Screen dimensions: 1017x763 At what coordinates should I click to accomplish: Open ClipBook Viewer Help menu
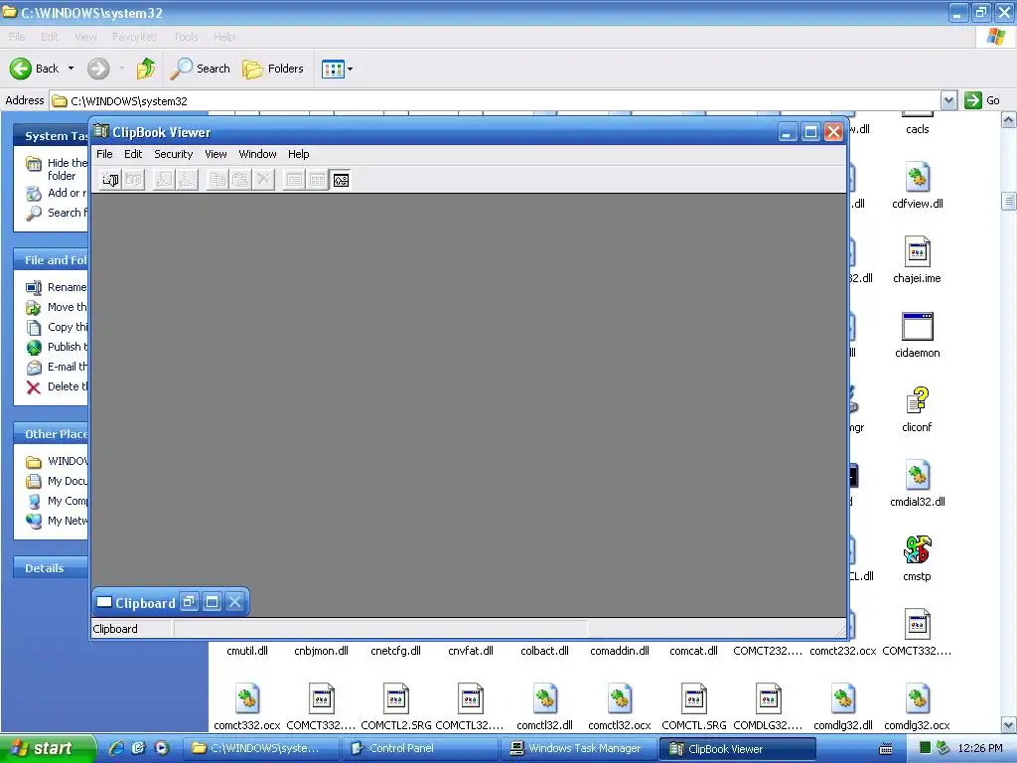coord(298,154)
